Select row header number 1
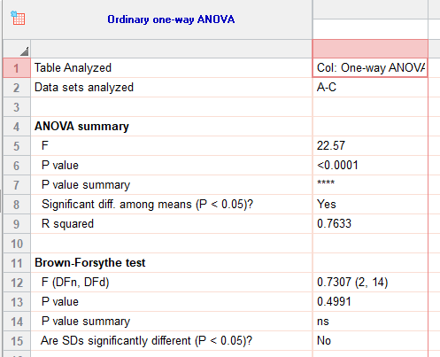The width and height of the screenshot is (440, 357). click(x=17, y=68)
